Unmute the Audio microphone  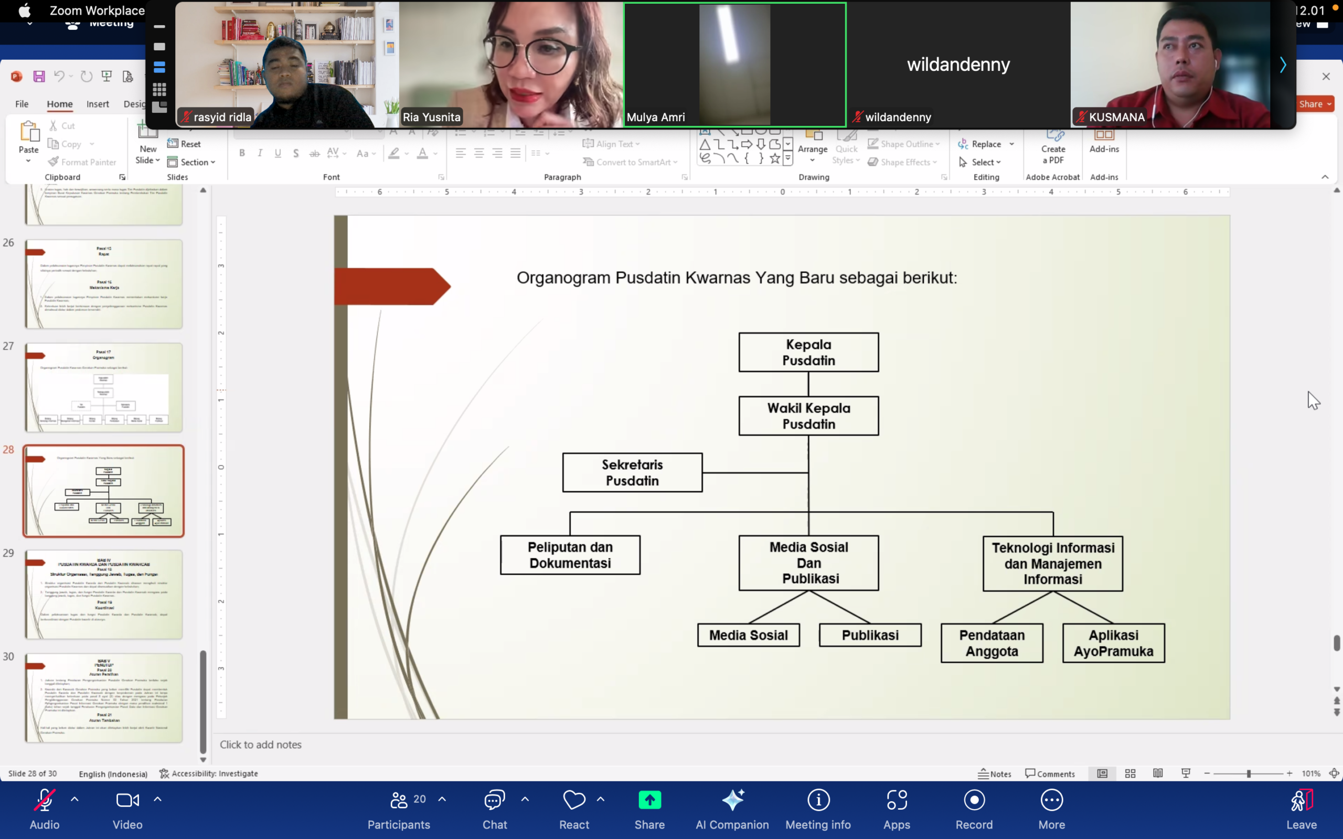click(x=45, y=809)
